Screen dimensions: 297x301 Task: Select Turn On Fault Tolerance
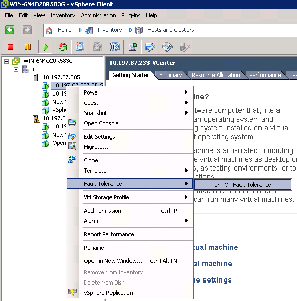point(243,185)
